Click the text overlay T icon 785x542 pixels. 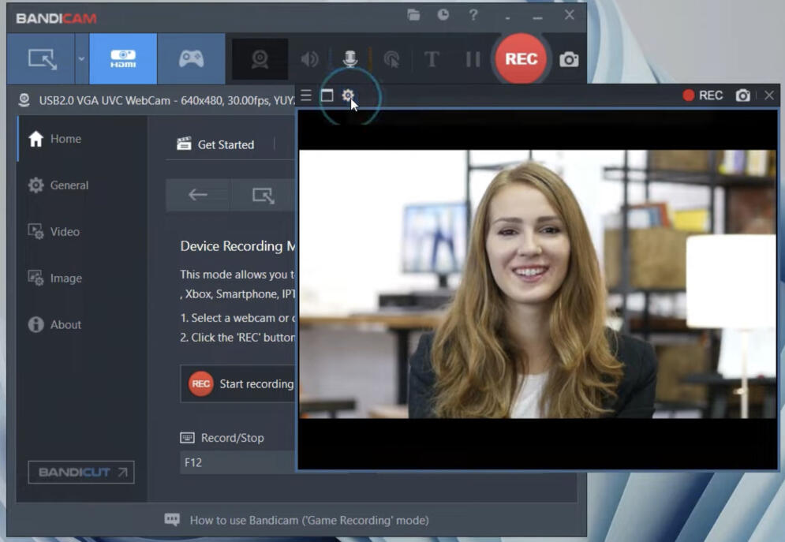click(x=432, y=59)
